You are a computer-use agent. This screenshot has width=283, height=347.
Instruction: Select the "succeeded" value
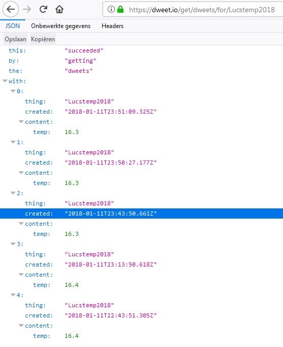(x=84, y=50)
